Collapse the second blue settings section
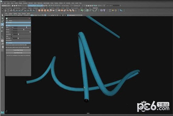 [18, 25]
